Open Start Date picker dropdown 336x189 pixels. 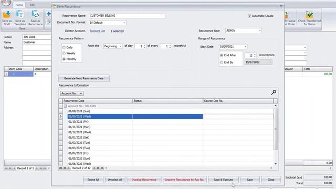pos(245,47)
